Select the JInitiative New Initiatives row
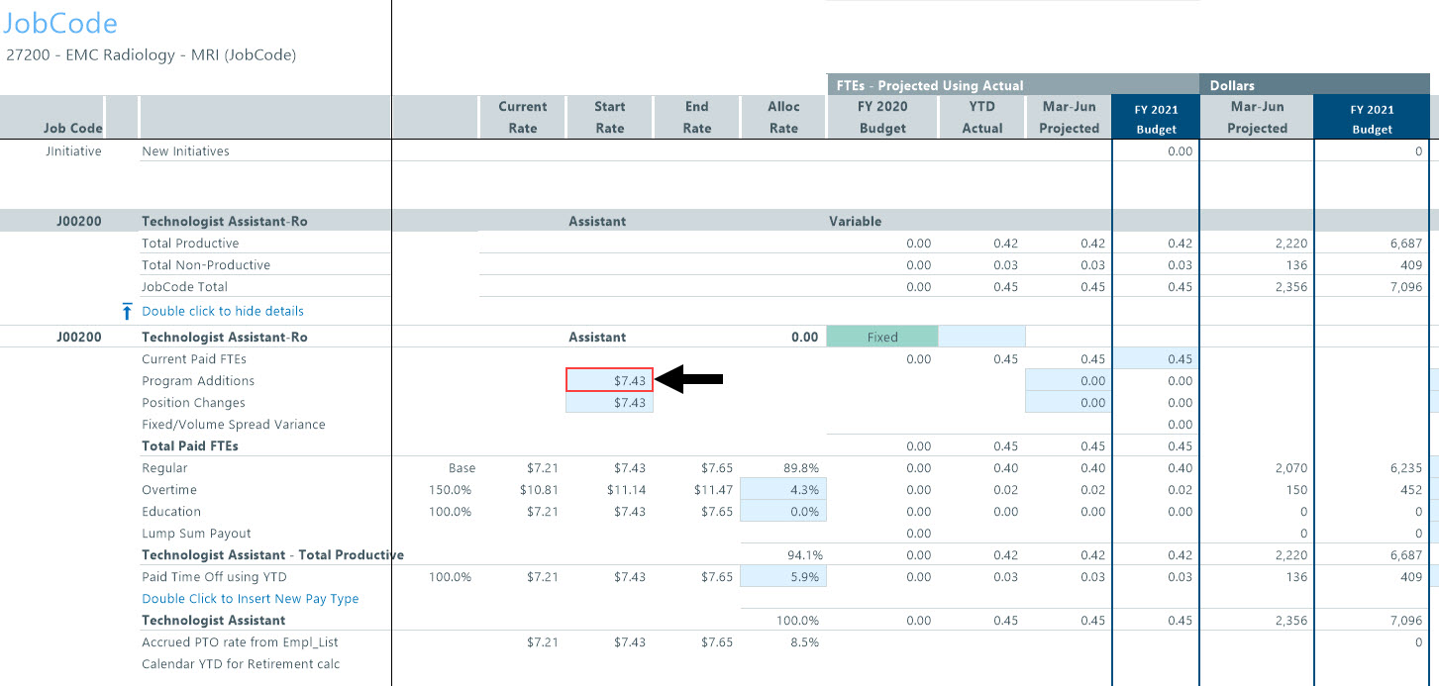The width and height of the screenshot is (1439, 686). pos(185,151)
